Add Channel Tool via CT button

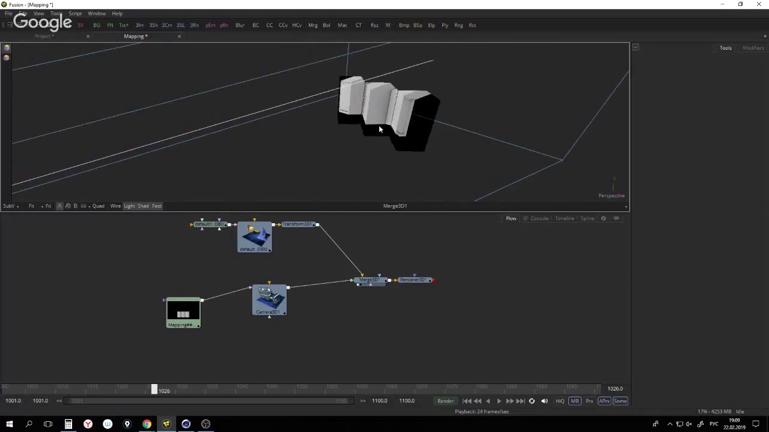[x=359, y=25]
